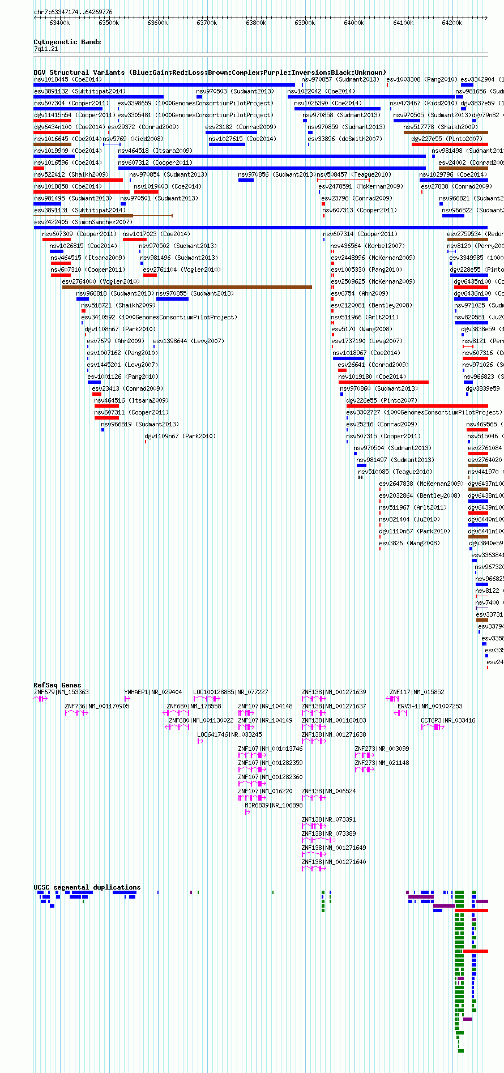504x1073 pixels.
Task: Open the RefSeq Genes track title
Action: click(57, 685)
